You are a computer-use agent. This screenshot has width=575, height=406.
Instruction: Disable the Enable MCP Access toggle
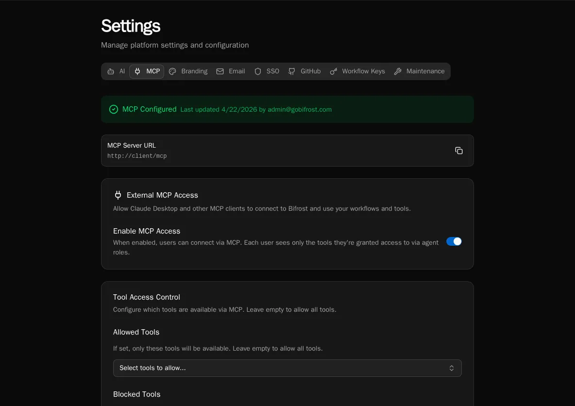coord(454,241)
